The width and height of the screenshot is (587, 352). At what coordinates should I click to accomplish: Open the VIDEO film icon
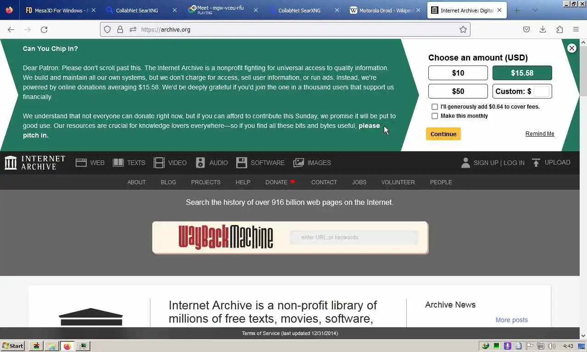click(x=159, y=163)
